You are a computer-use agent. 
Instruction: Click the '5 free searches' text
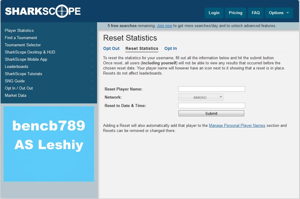[122, 26]
